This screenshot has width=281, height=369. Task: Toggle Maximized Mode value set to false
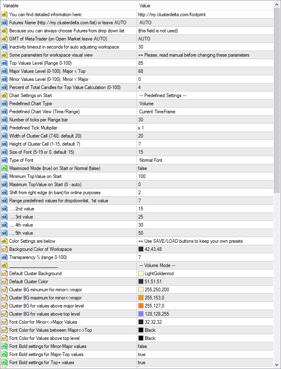[x=142, y=168]
